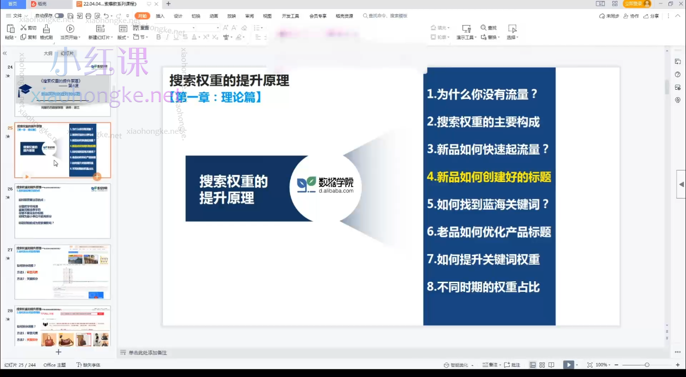Expand the 选择 selection dropdown

(x=512, y=37)
